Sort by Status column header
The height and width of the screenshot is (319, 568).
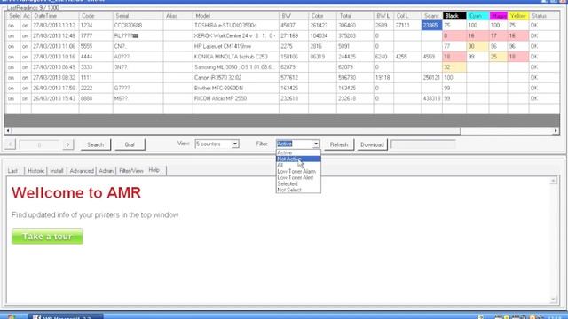544,16
